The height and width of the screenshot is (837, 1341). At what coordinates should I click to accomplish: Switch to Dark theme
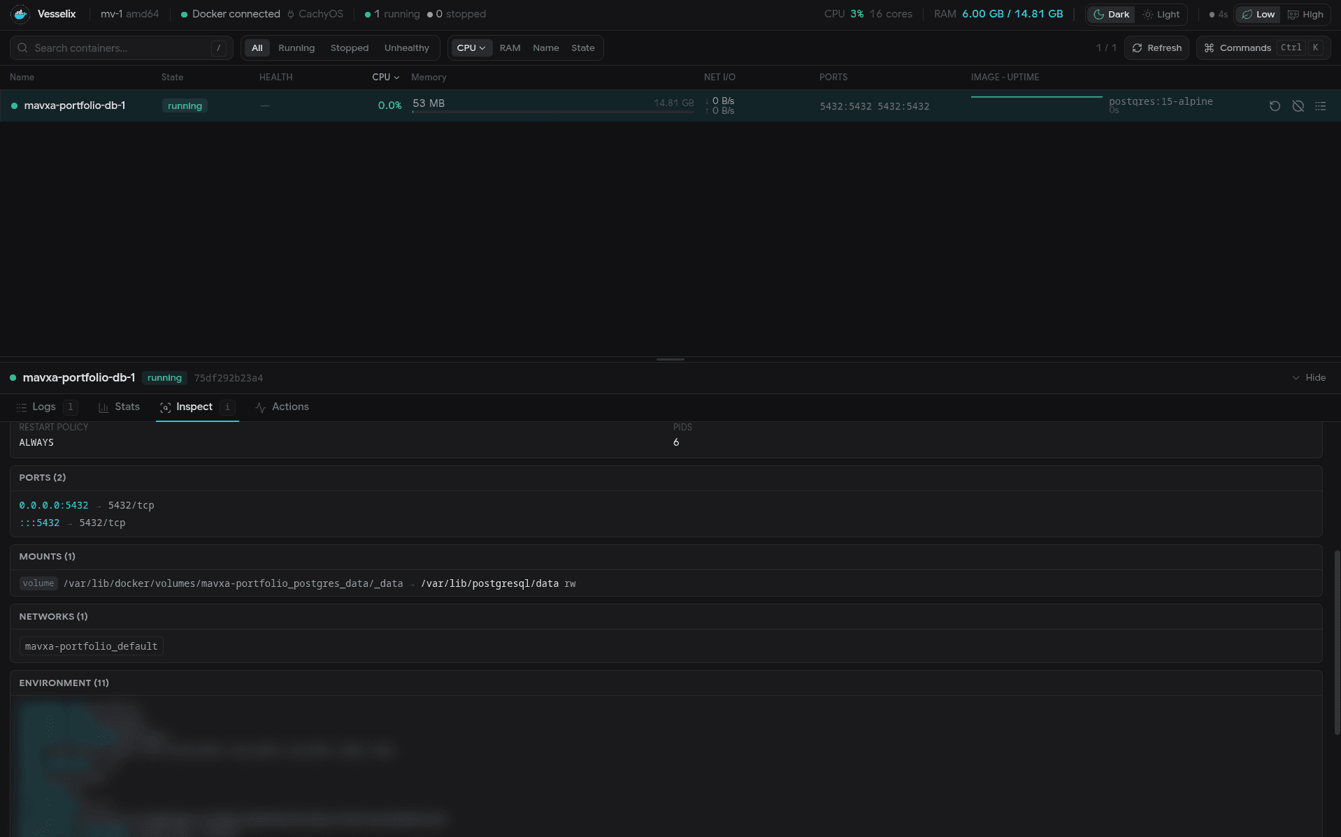pyautogui.click(x=1111, y=15)
